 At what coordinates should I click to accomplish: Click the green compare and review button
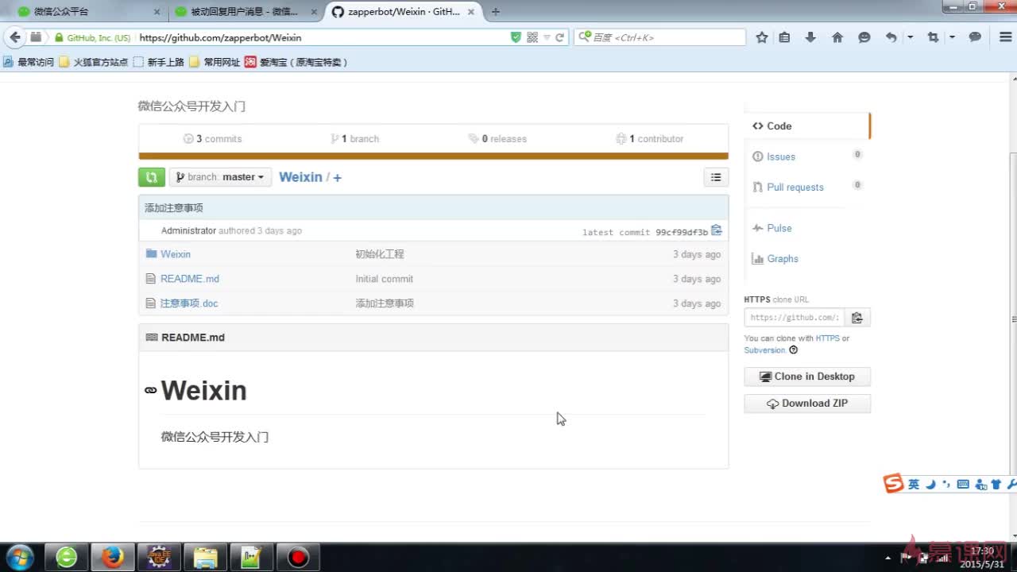click(152, 177)
